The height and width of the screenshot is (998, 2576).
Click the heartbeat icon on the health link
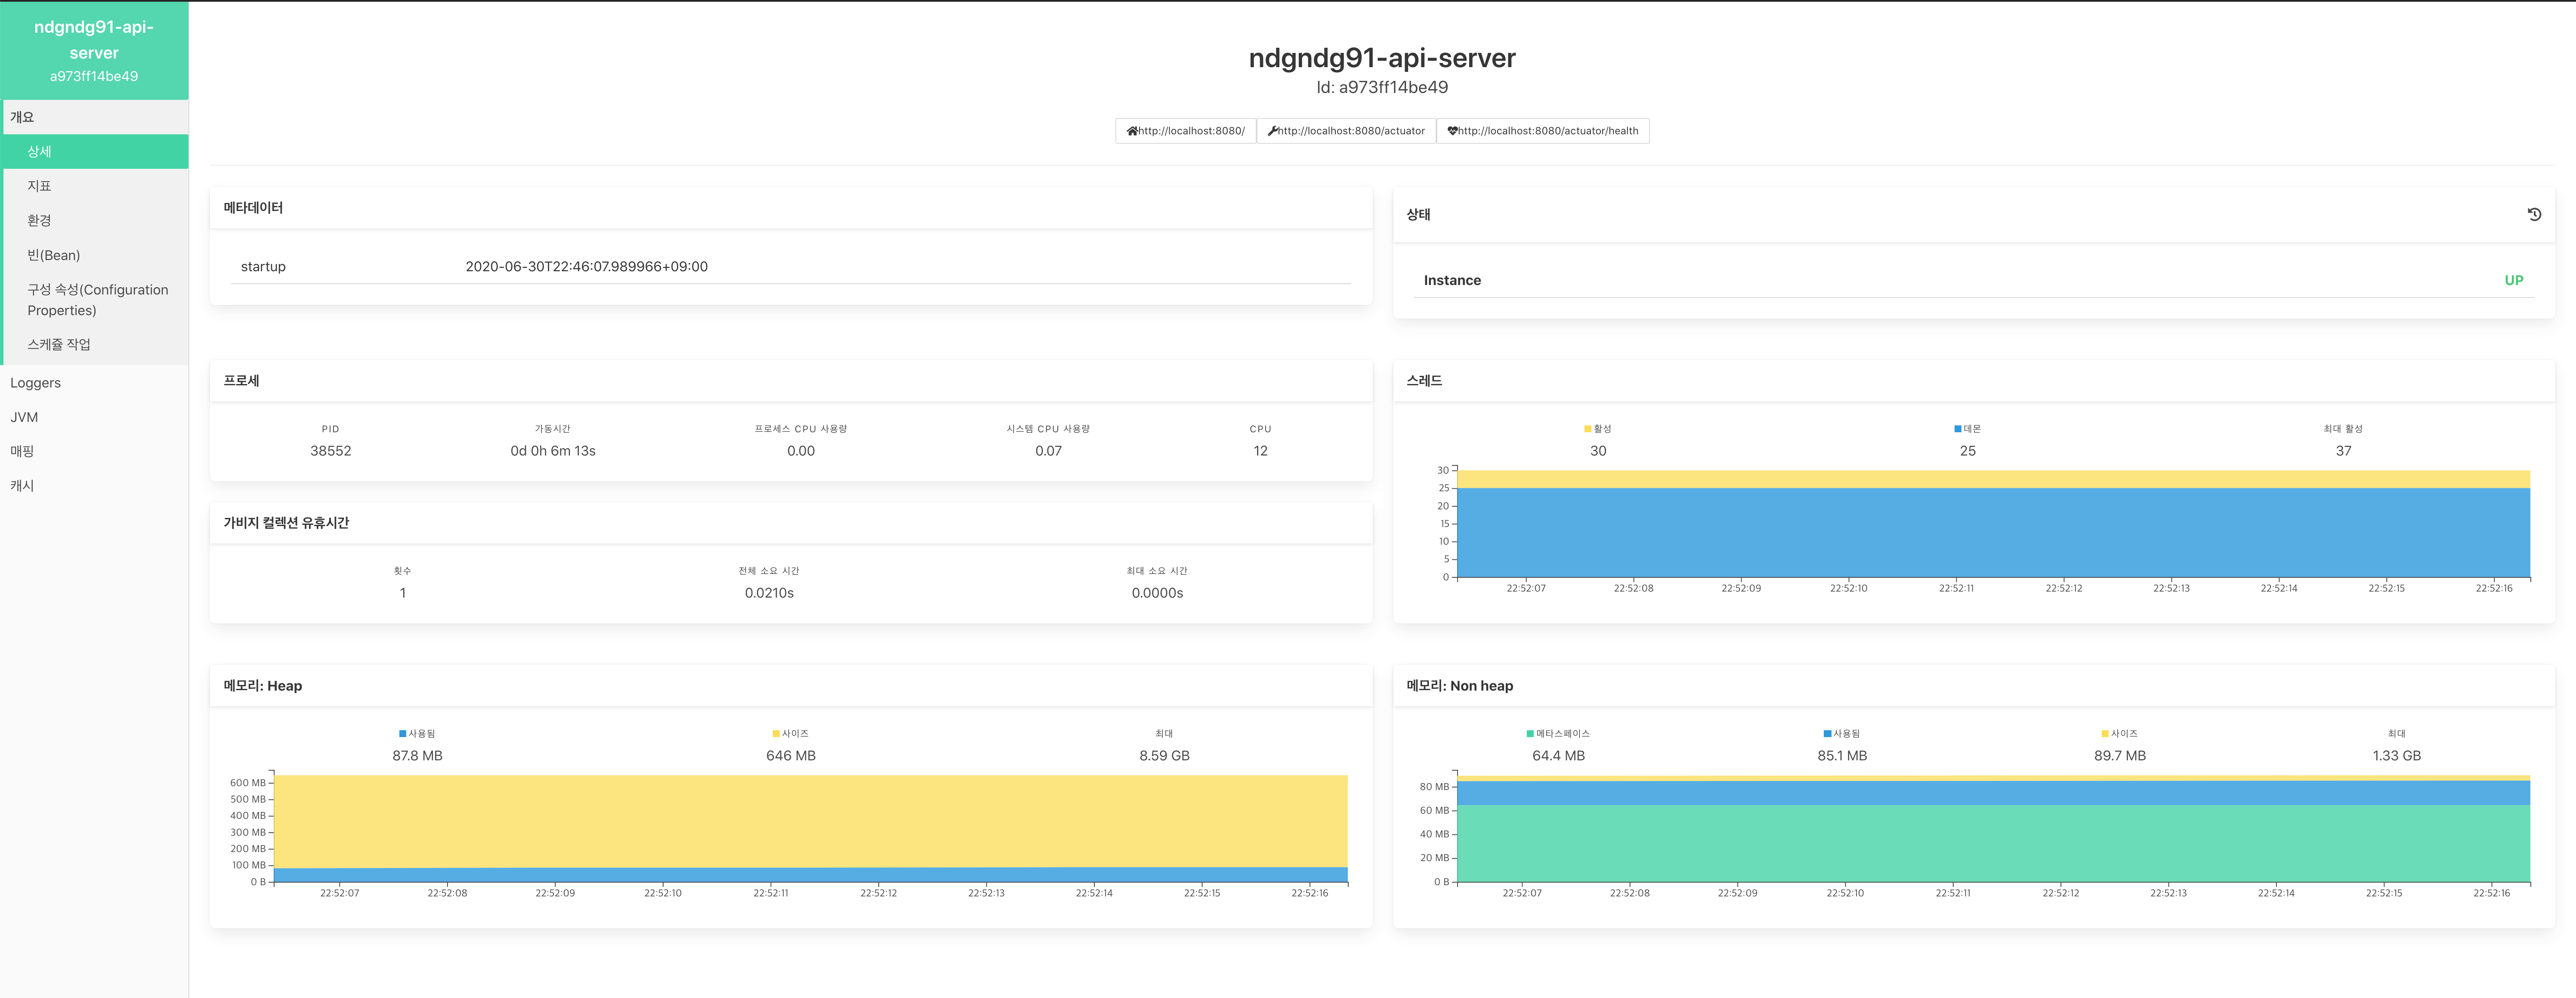[x=1452, y=131]
